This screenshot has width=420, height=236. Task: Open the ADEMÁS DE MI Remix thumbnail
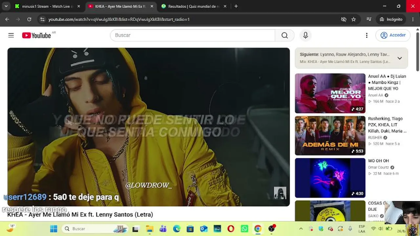[330, 136]
